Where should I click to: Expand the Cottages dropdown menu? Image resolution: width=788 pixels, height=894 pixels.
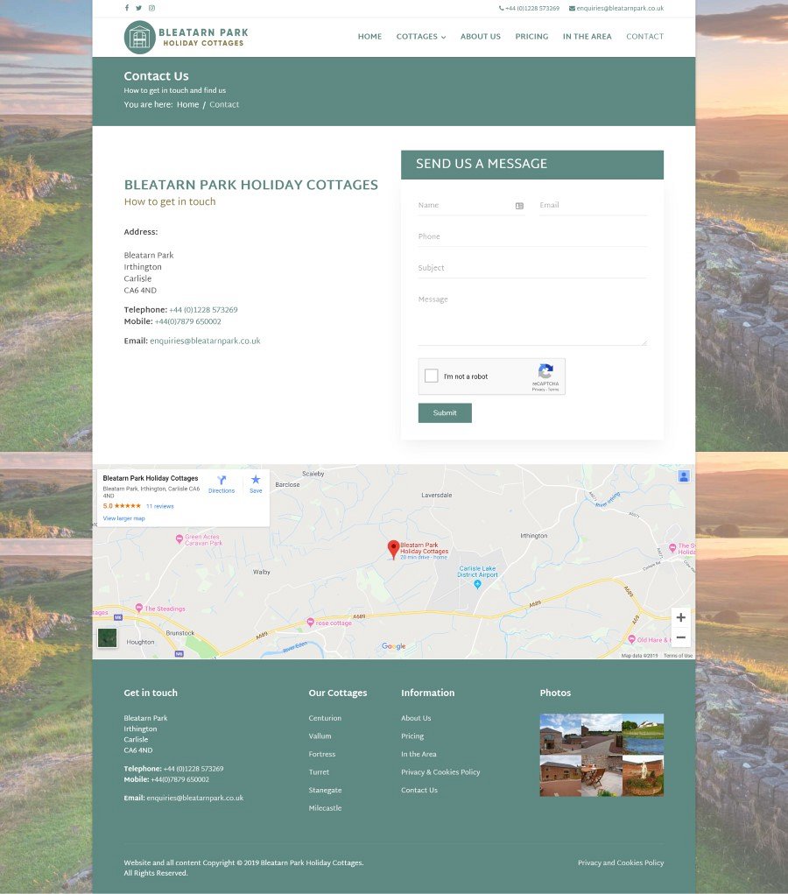pyautogui.click(x=420, y=37)
